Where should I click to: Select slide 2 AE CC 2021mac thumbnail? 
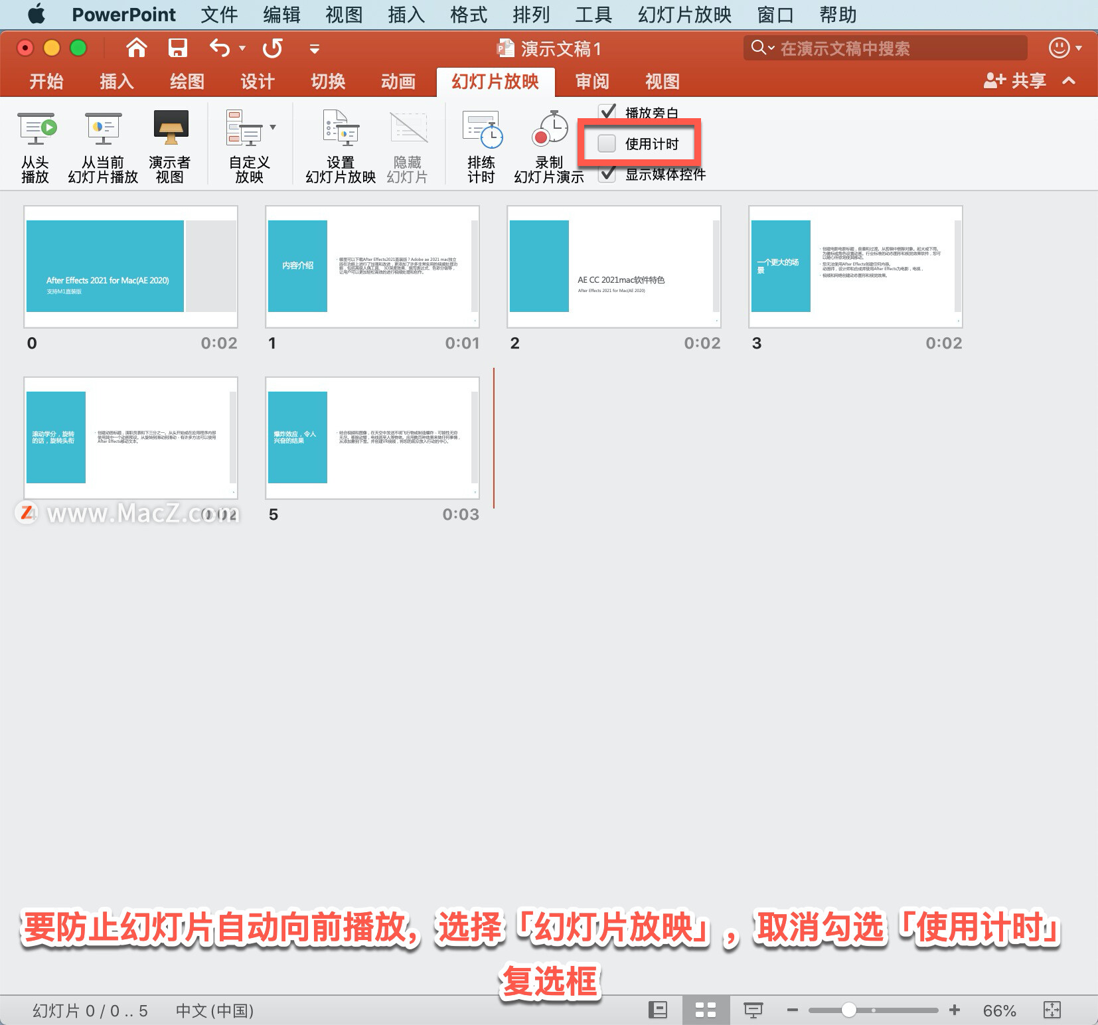click(x=614, y=266)
